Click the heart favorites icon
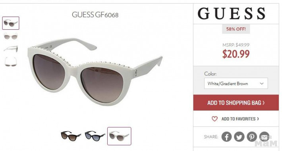This screenshot has height=151, width=282. (x=214, y=119)
